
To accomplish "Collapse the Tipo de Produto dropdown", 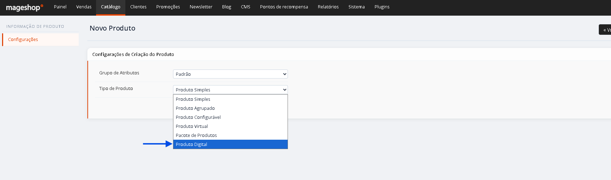I will (x=230, y=90).
